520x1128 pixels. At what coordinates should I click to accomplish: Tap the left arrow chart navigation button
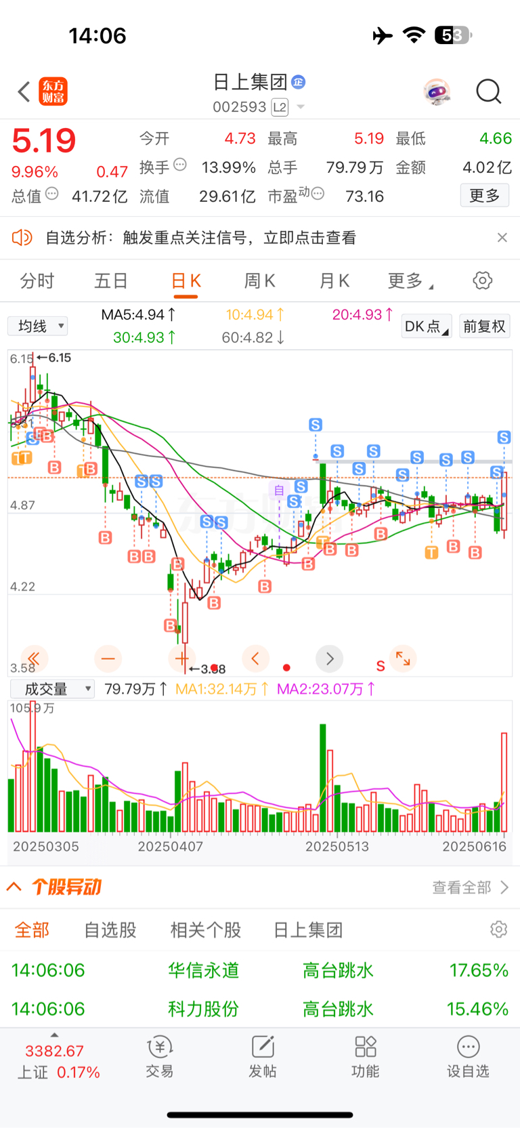pos(255,658)
